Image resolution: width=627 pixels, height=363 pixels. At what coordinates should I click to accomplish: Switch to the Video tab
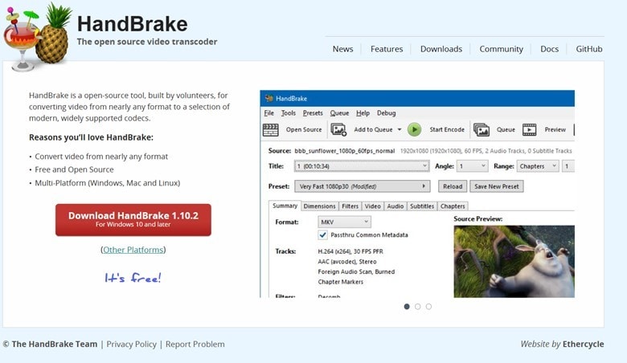[372, 206]
